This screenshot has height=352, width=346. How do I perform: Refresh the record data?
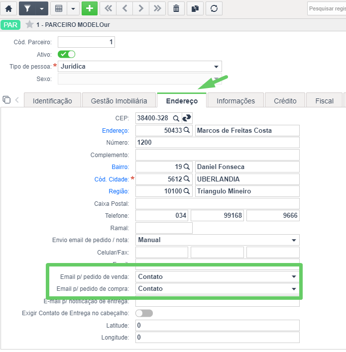pos(214,8)
